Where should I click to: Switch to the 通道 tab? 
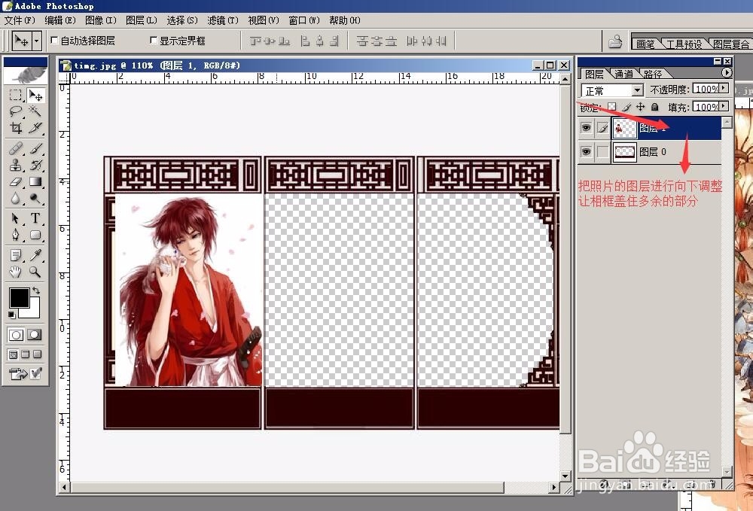(623, 74)
